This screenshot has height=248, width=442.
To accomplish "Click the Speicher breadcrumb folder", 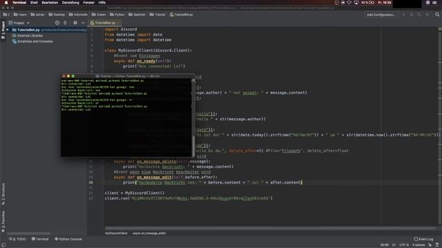I will pos(137,14).
